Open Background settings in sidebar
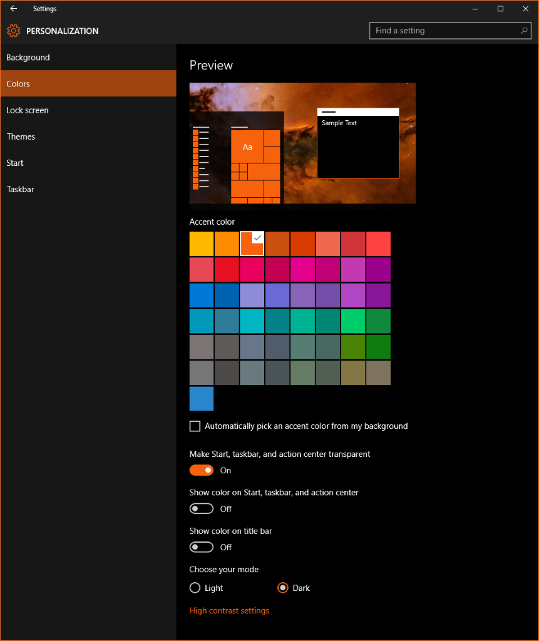Image resolution: width=539 pixels, height=641 pixels. (x=28, y=57)
